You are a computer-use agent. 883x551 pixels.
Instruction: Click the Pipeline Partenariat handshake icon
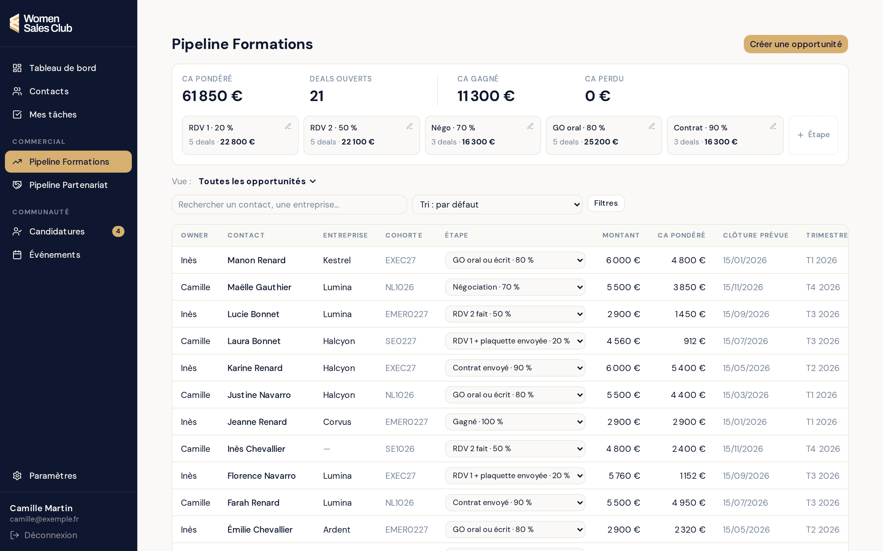(x=17, y=185)
